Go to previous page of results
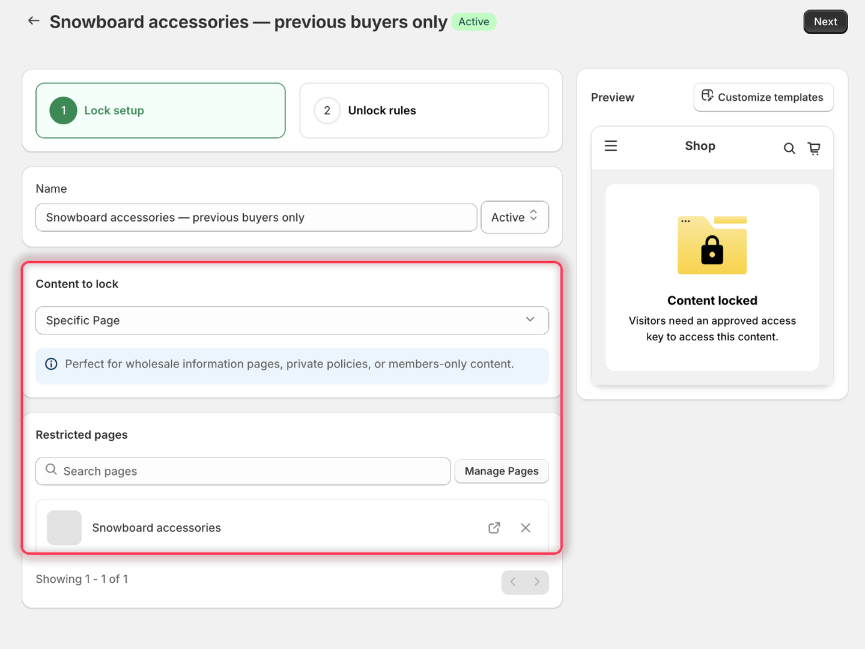865x649 pixels. [513, 582]
